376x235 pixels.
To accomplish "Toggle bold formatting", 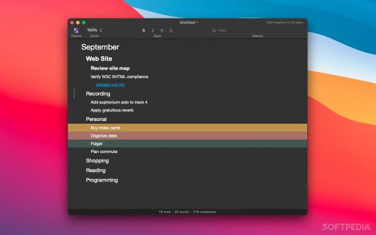I will (x=144, y=30).
